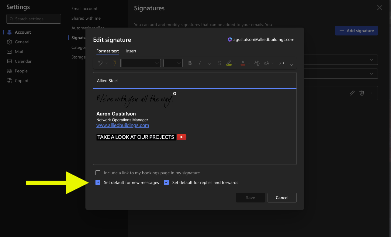This screenshot has width=391, height=237.
Task: Open the font size dropdown
Action: coord(173,63)
